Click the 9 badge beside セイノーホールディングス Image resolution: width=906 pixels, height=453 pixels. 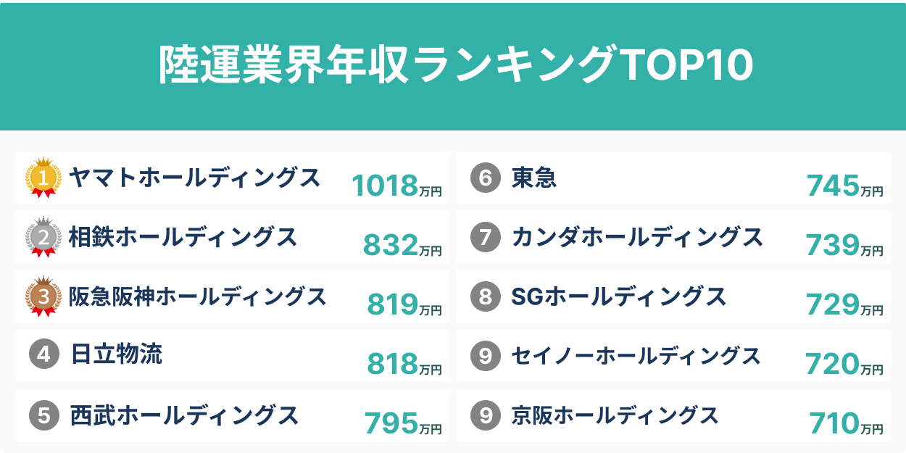coord(485,356)
